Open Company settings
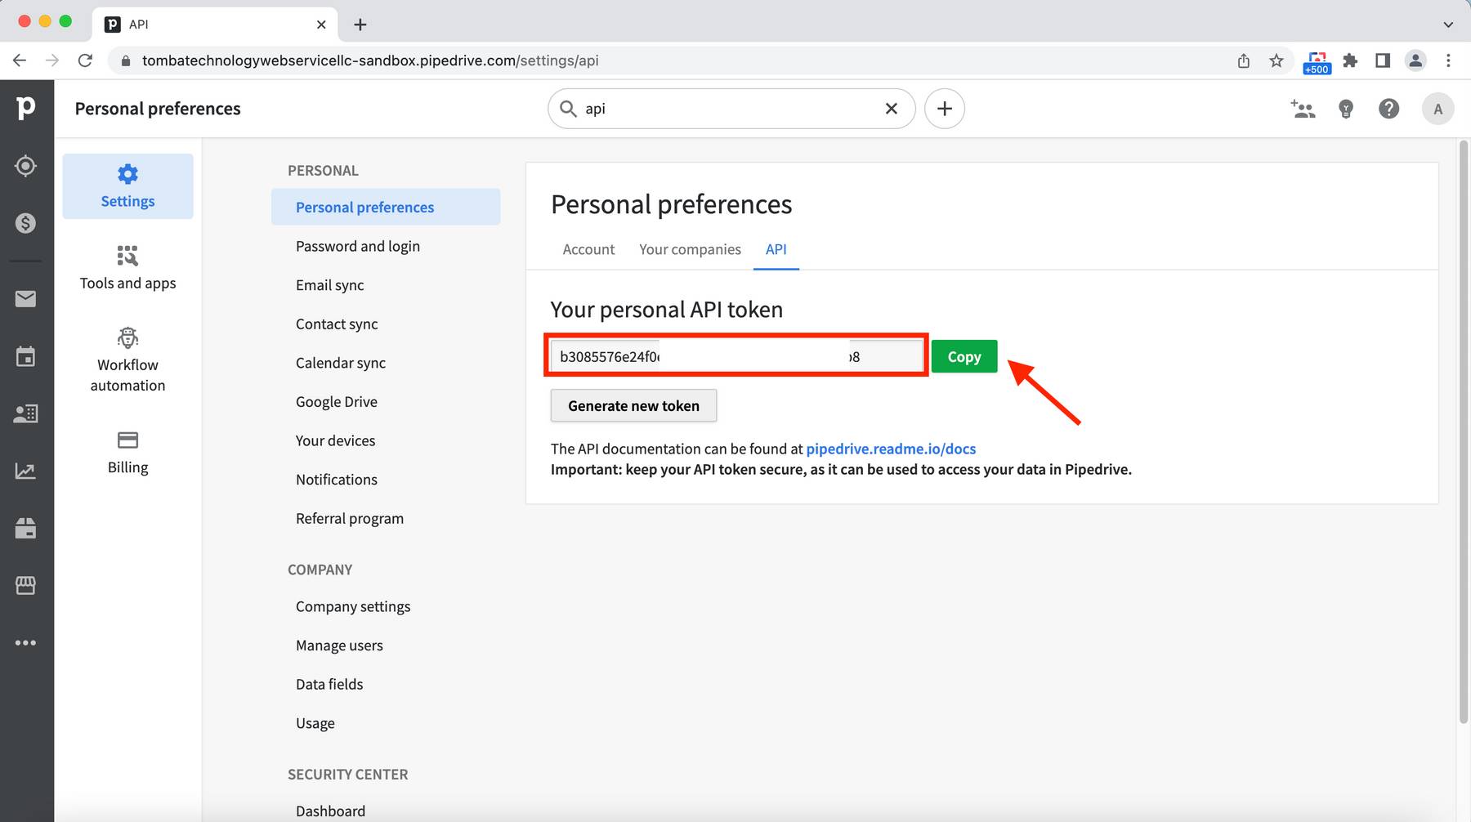Viewport: 1471px width, 822px height. pyautogui.click(x=353, y=606)
